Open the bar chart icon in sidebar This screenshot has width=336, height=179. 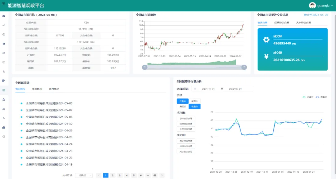[x=4, y=127]
